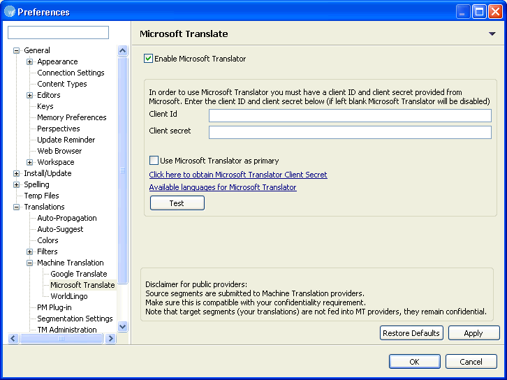This screenshot has width=507, height=380.
Task: Open PM Plug-in preferences
Action: click(54, 307)
